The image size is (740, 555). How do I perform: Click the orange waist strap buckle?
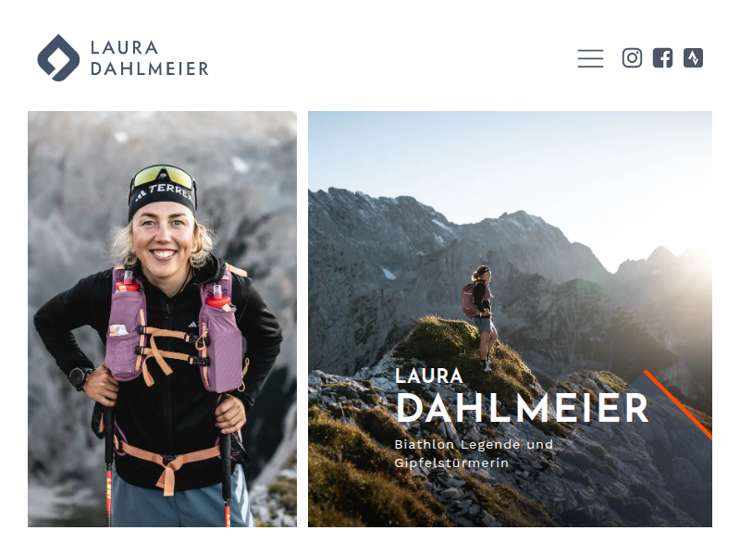coord(169,465)
